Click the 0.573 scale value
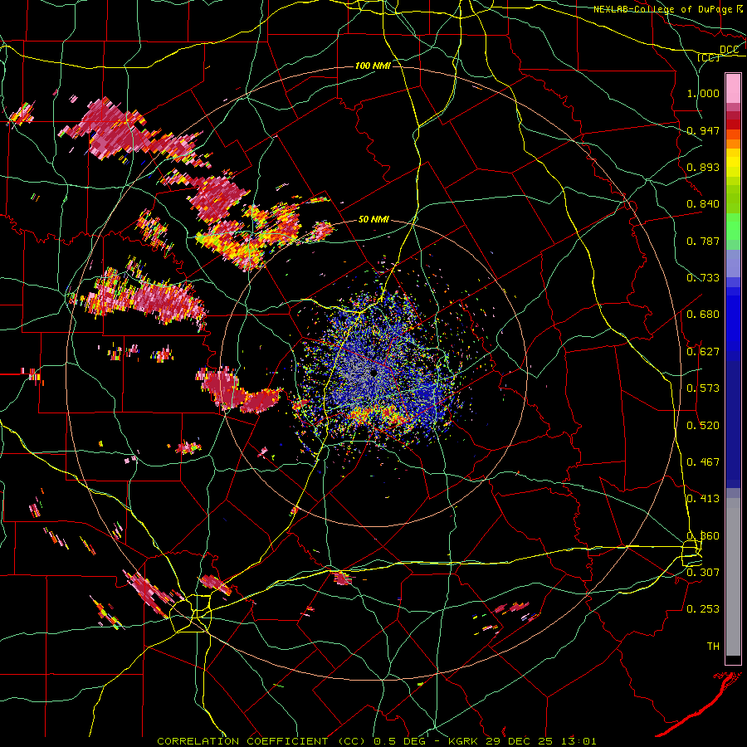Viewport: 747px width, 747px height. (703, 388)
